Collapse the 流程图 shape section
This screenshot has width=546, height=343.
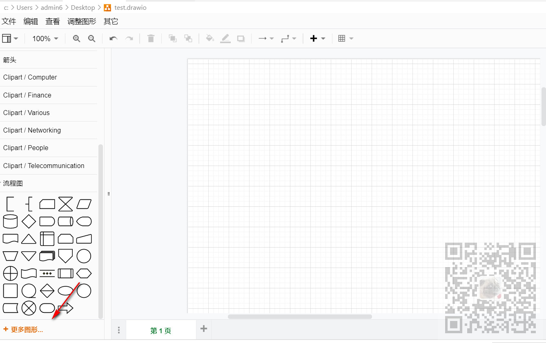tap(49, 184)
